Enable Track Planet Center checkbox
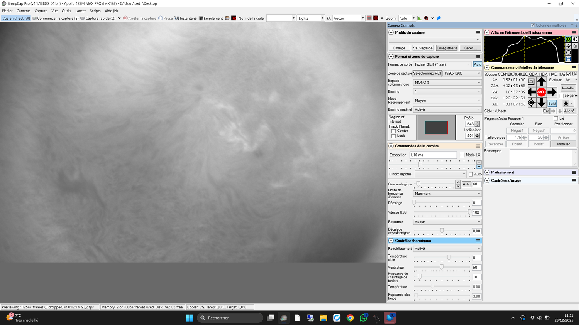Screen dimensions: 579x325 (x=393, y=131)
